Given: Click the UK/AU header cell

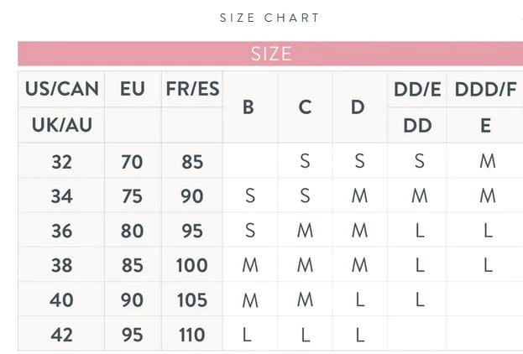Looking at the screenshot, I should click(x=61, y=125).
